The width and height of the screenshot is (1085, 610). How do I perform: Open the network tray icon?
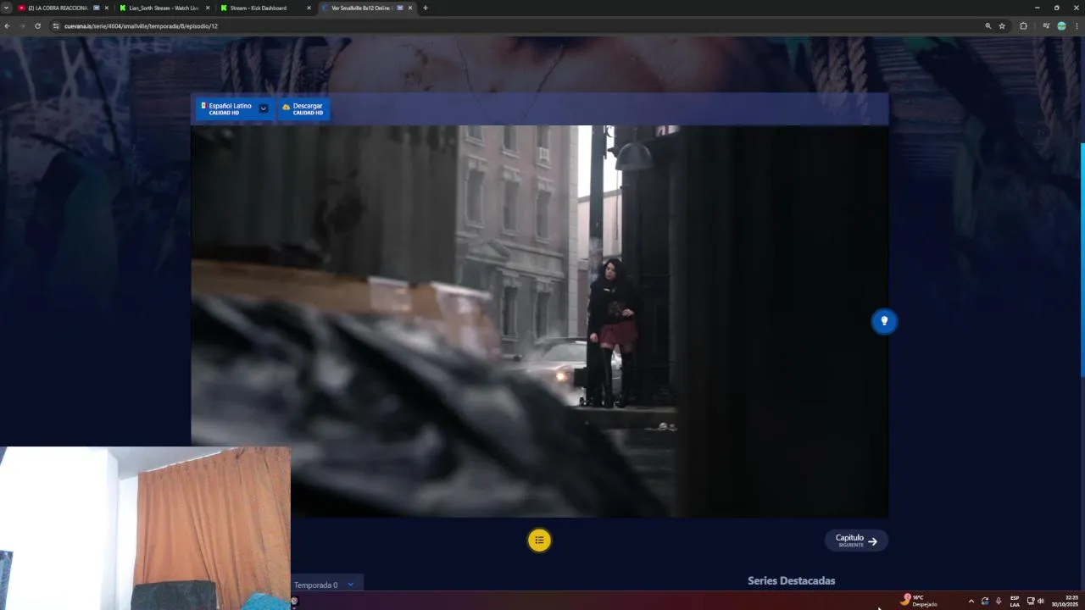pos(1031,601)
